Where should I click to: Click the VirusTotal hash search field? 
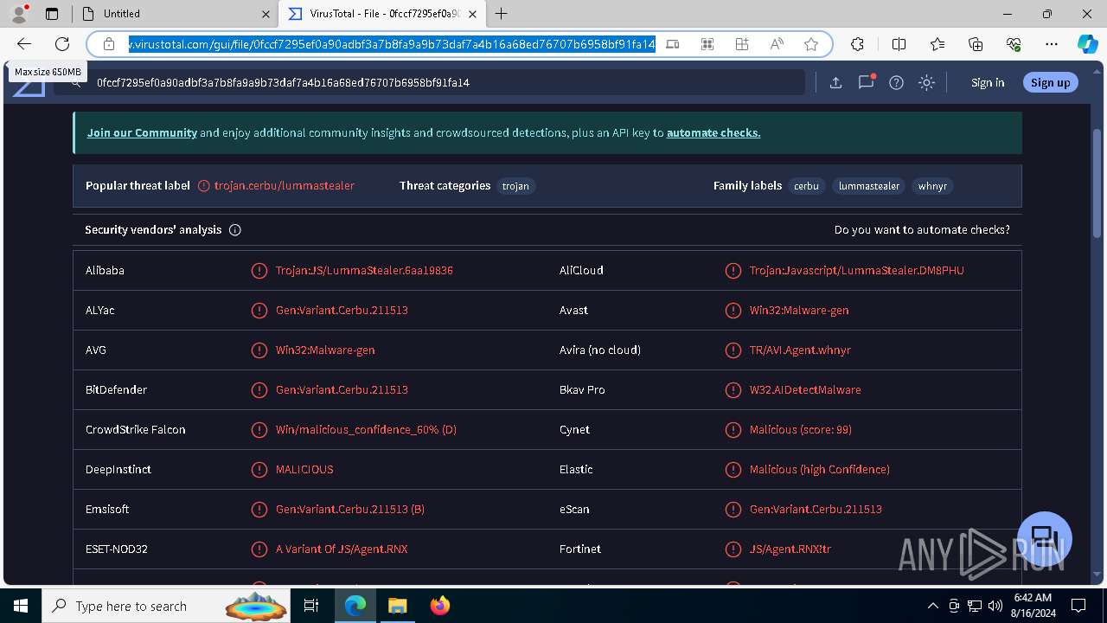coord(429,82)
